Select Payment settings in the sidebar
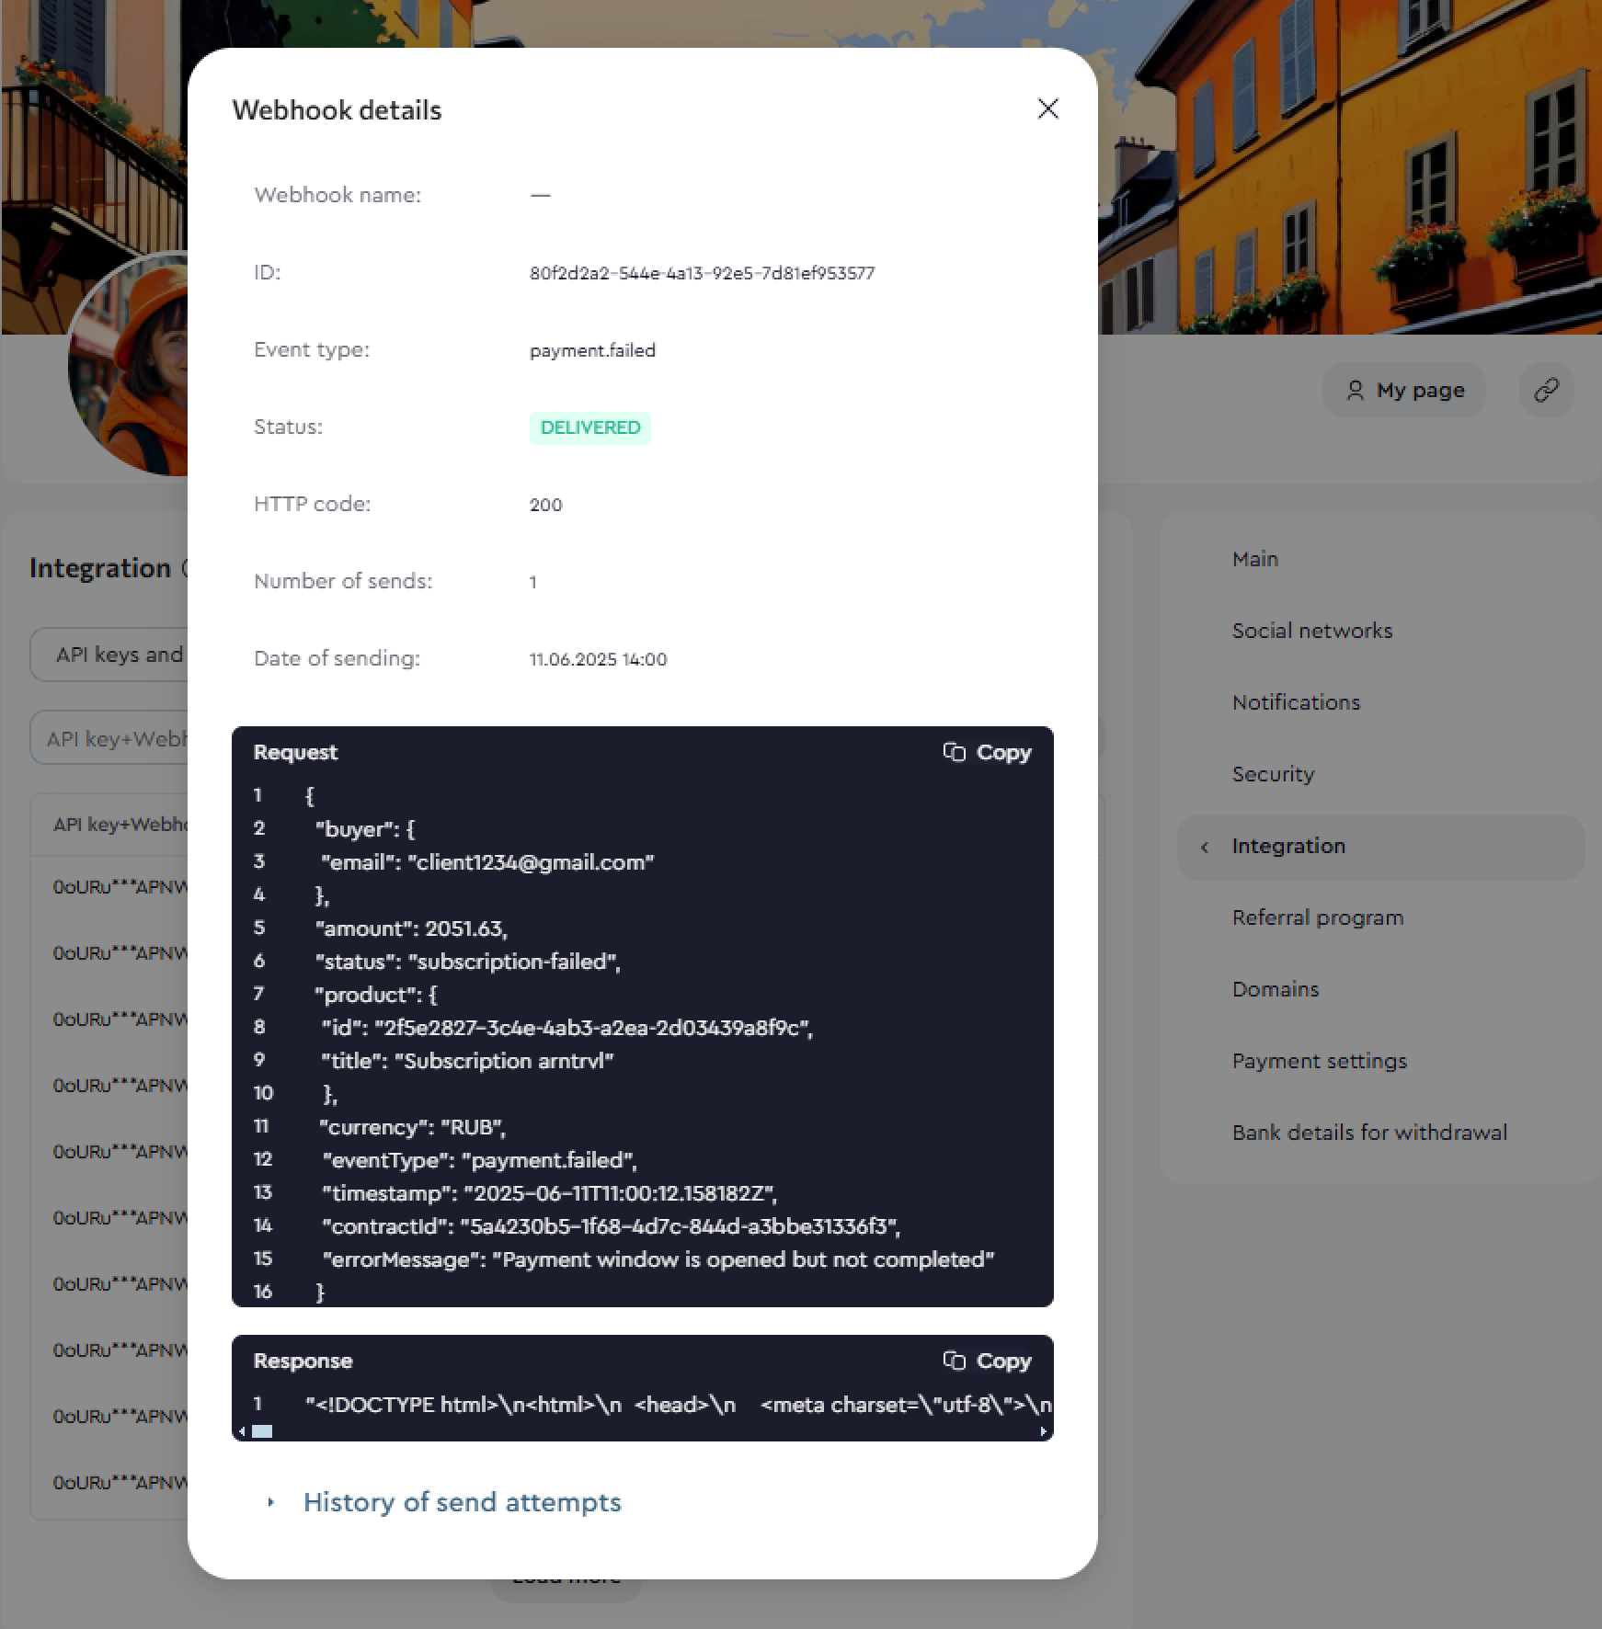This screenshot has width=1602, height=1629. [1319, 1061]
